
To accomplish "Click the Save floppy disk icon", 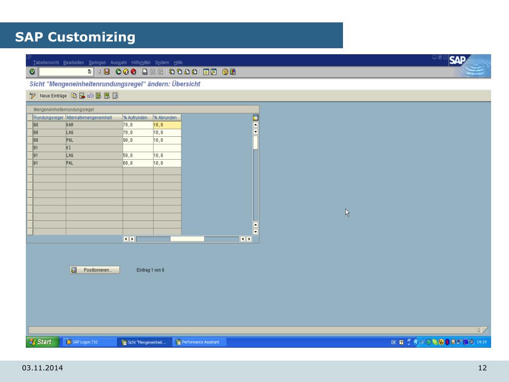I will coord(107,72).
